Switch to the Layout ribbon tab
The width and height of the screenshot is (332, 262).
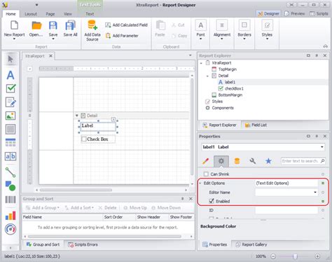click(31, 14)
